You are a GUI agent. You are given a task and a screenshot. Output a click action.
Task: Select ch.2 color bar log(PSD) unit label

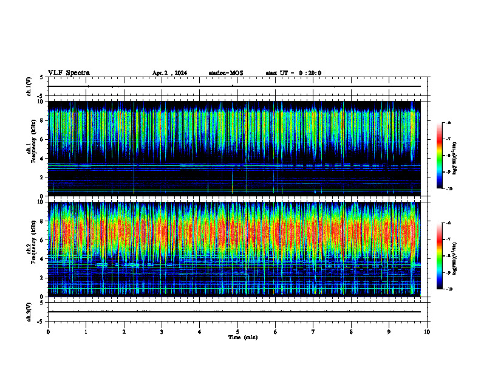[x=455, y=258]
